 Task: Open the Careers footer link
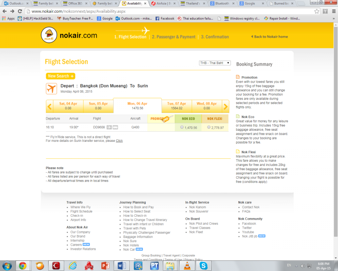click(x=76, y=245)
